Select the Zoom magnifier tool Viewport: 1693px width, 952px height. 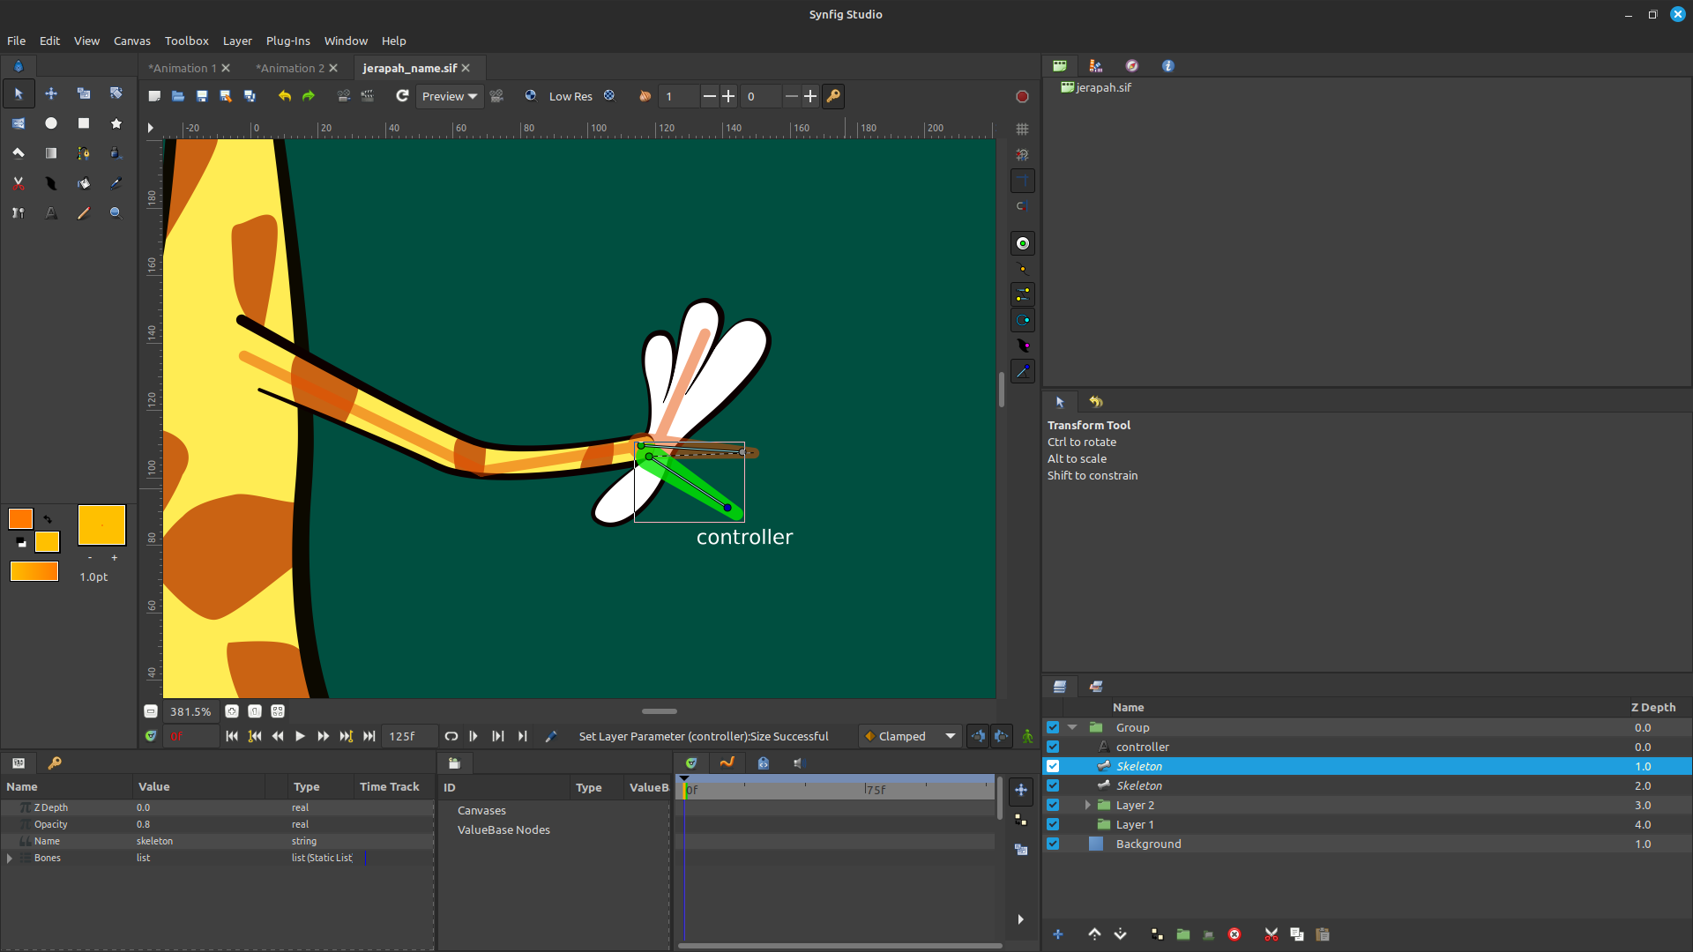point(116,213)
